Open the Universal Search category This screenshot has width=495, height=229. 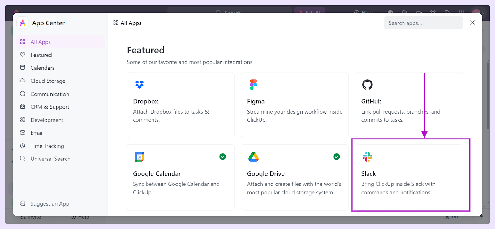point(61,159)
